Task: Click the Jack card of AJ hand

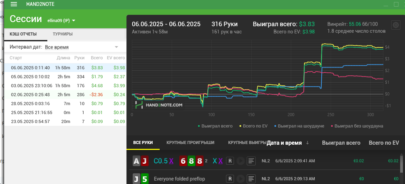Action: pyautogui.click(x=145, y=161)
